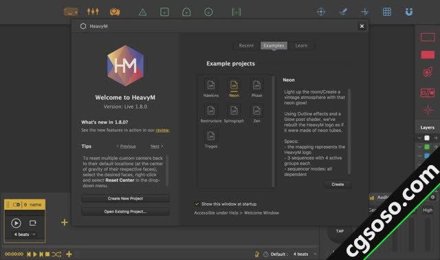440x260 pixels.
Task: Select the filled red rectangle icon
Action: click(x=428, y=55)
